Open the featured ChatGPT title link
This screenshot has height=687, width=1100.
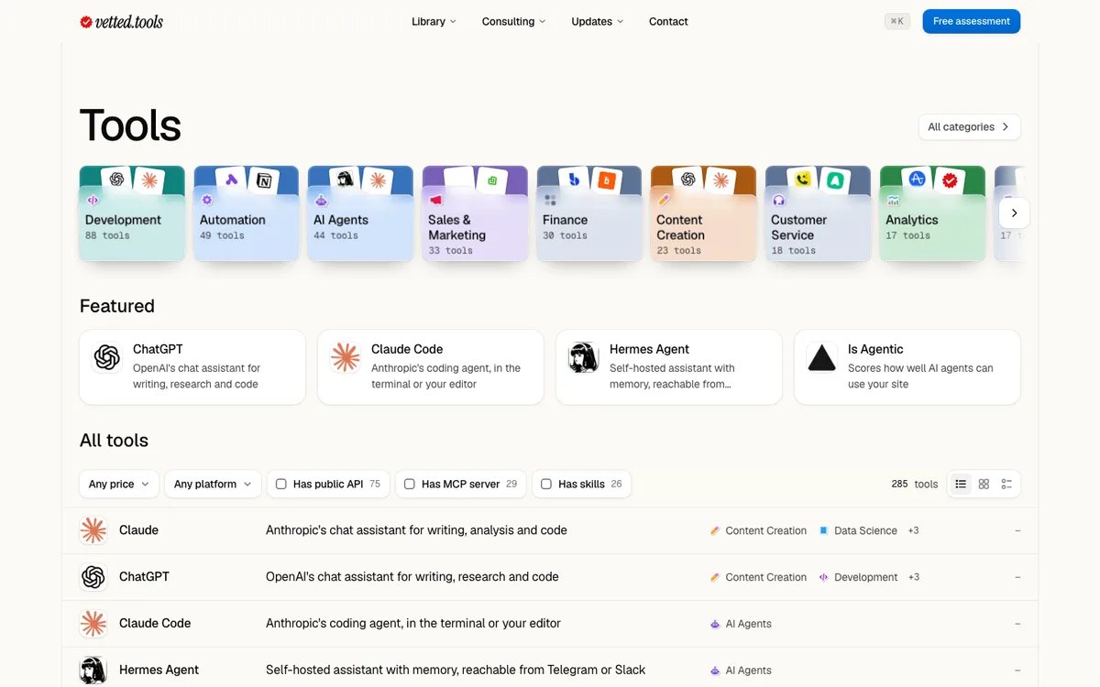coord(158,349)
